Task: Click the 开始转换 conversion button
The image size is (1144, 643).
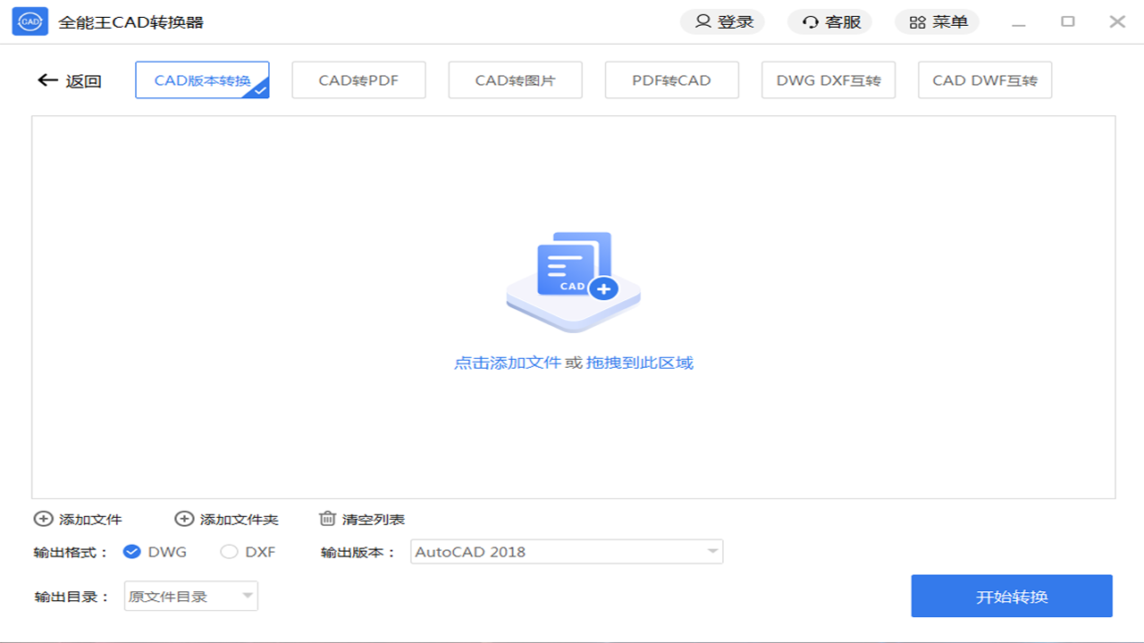Action: pos(1011,596)
